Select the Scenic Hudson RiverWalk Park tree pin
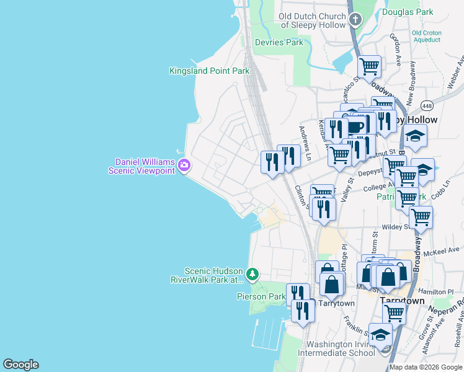Viewport: 464px width, 372px height. pos(252,274)
